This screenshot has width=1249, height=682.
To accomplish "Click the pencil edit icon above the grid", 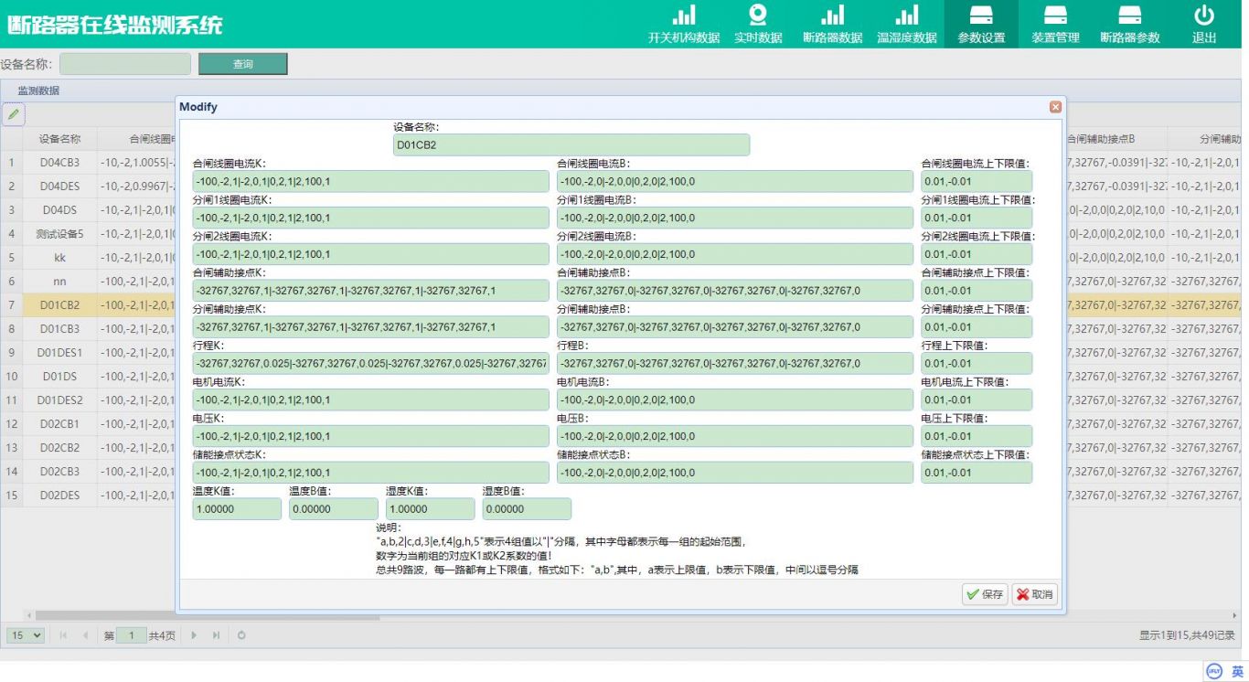I will coord(13,114).
